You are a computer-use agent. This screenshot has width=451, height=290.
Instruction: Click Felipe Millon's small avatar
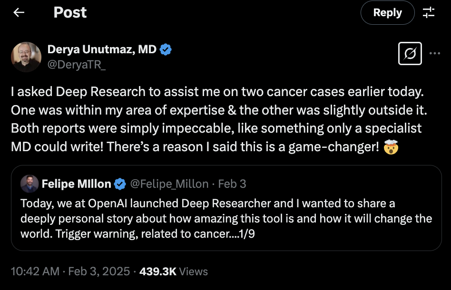point(29,184)
